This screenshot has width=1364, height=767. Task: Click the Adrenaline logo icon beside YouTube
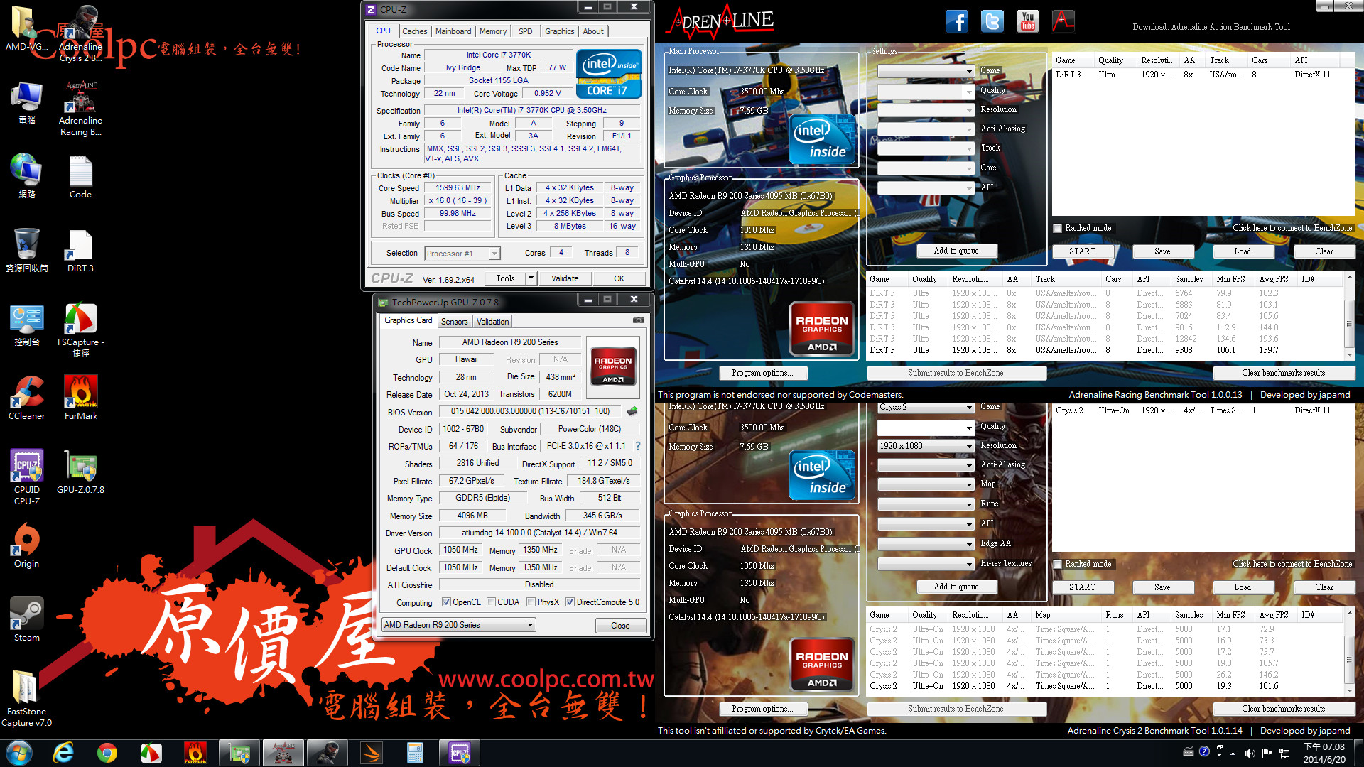click(1063, 21)
